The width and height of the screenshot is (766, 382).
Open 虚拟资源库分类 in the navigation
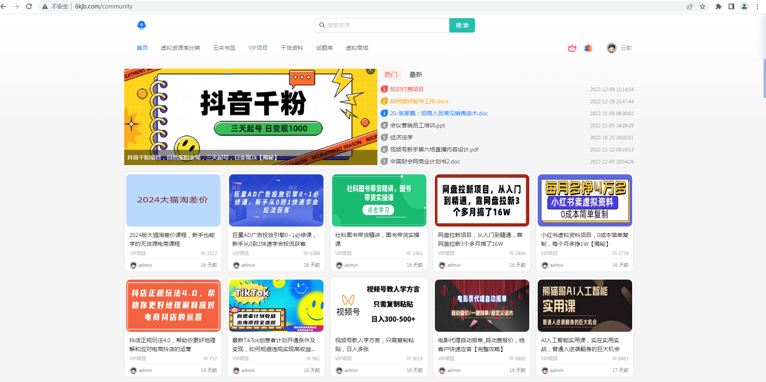[x=180, y=48]
